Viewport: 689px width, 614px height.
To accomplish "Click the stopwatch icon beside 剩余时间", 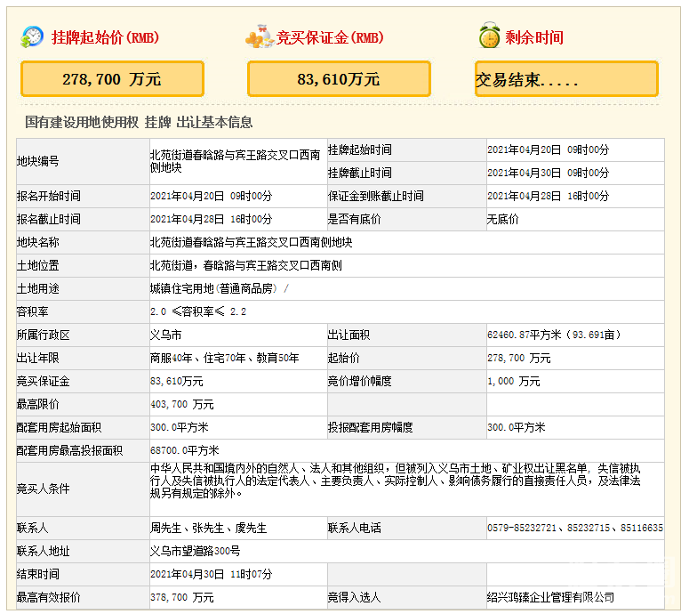I will pyautogui.click(x=489, y=37).
